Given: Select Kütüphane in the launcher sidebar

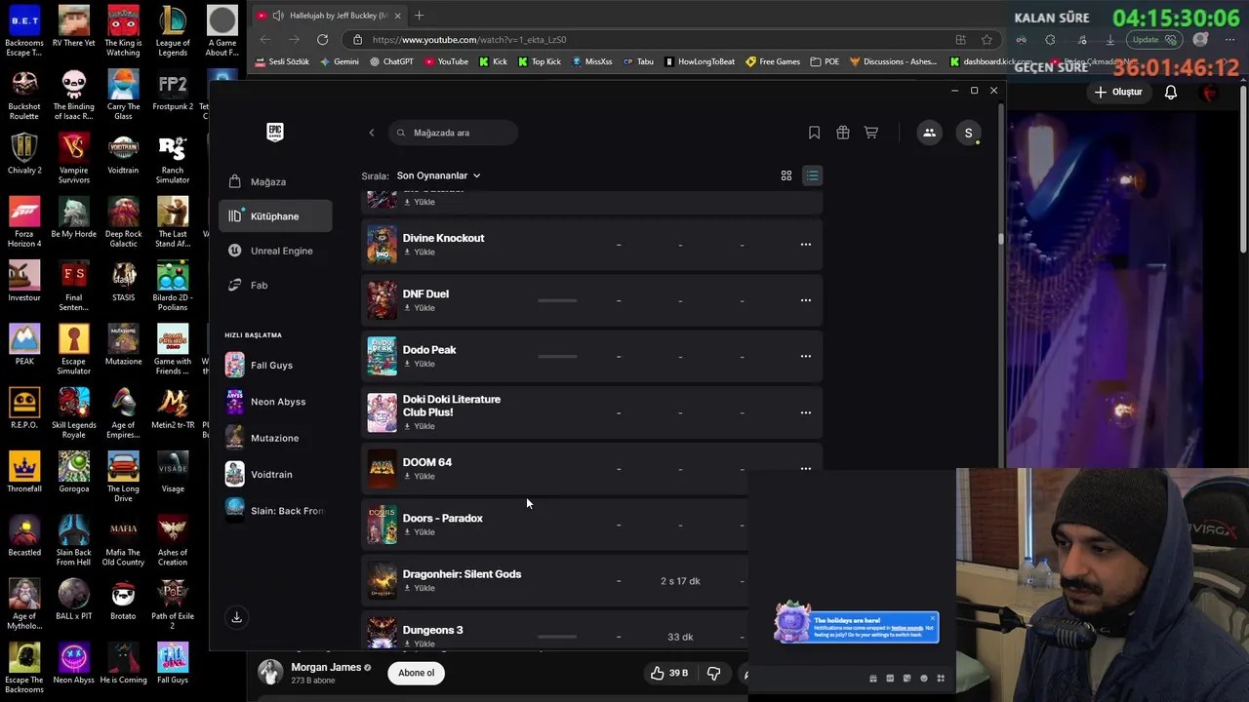Looking at the screenshot, I should click(x=275, y=216).
